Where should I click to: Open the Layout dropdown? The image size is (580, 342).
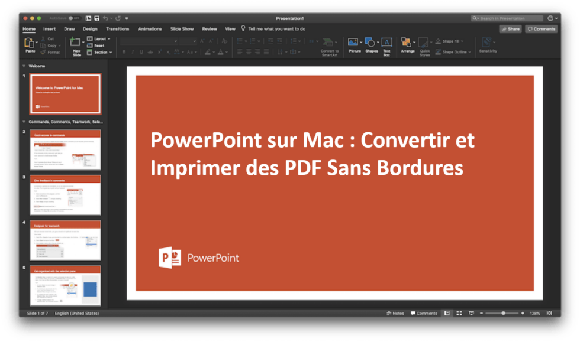click(x=99, y=39)
